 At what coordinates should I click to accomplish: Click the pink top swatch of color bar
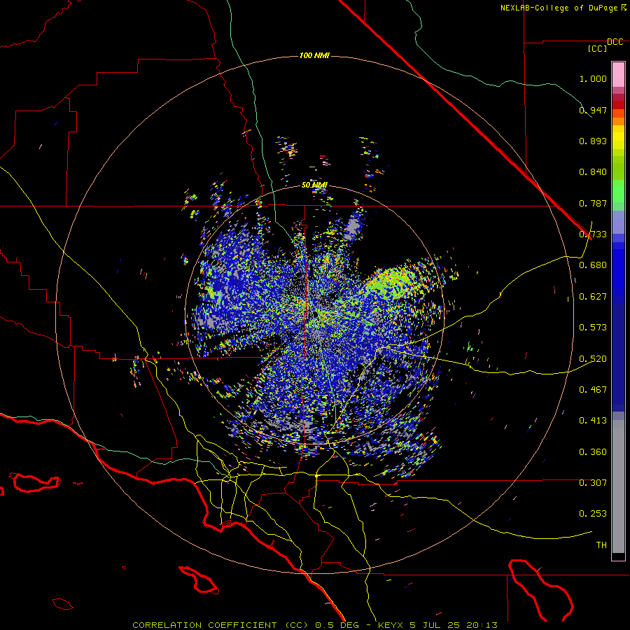[618, 75]
